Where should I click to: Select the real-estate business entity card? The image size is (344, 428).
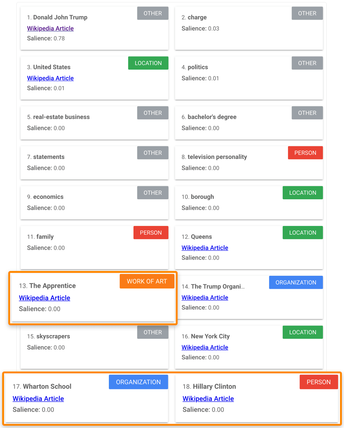[x=94, y=123]
